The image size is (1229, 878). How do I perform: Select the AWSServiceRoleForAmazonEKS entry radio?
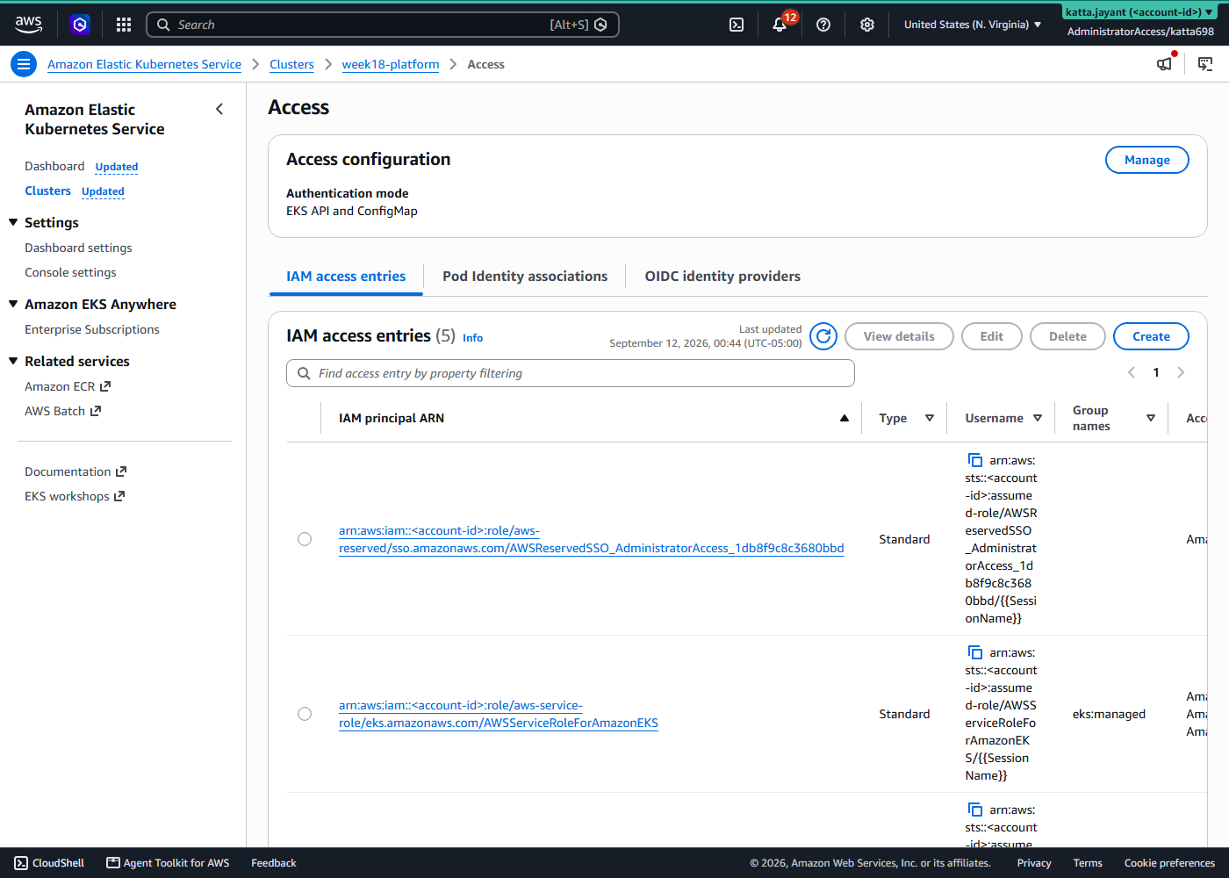[x=305, y=714]
